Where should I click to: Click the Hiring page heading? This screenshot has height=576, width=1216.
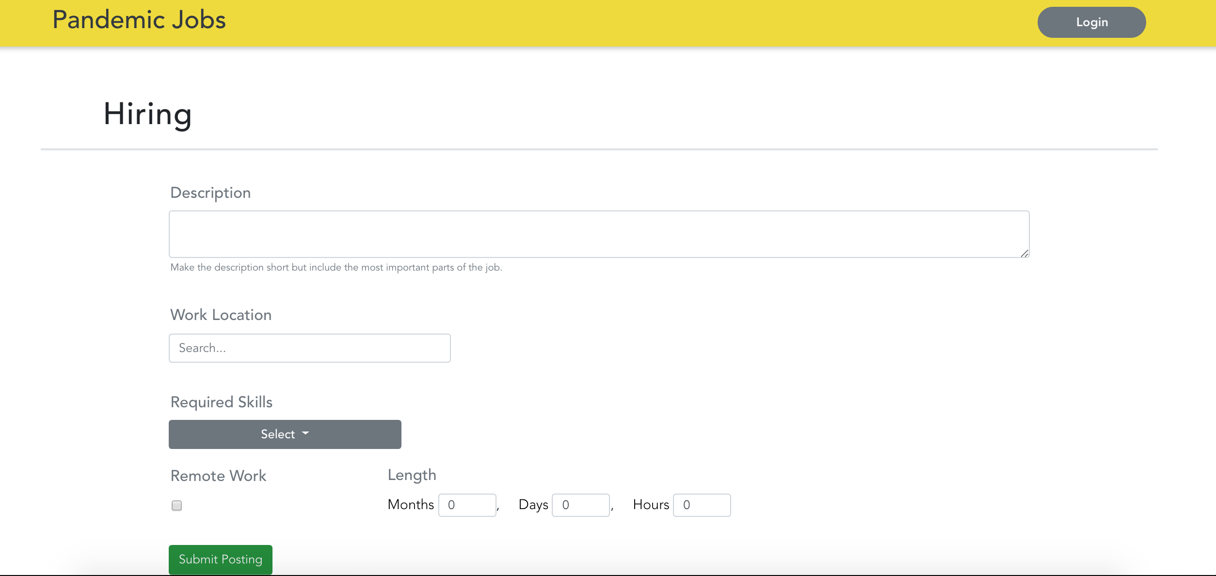click(147, 114)
